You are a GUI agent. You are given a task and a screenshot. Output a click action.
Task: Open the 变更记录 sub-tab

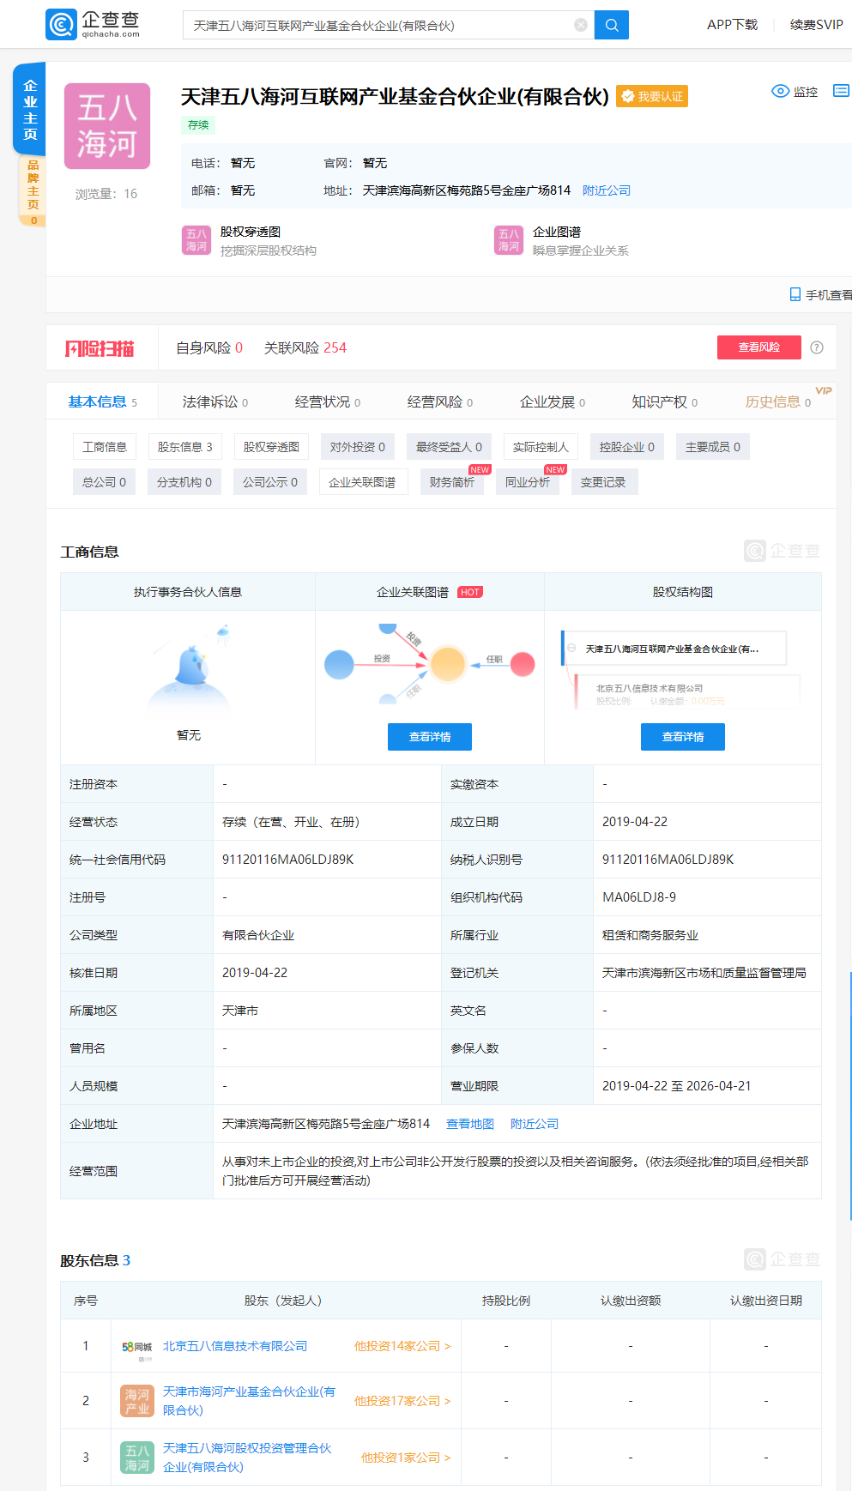(x=603, y=482)
